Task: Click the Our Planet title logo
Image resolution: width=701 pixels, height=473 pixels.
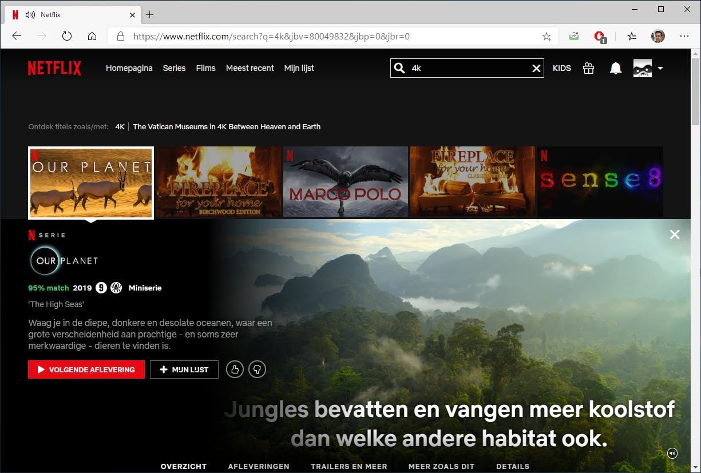Action: click(64, 261)
